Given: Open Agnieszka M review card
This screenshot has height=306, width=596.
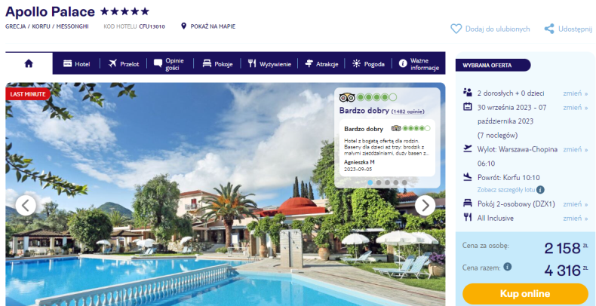Looking at the screenshot, I should click(387, 148).
